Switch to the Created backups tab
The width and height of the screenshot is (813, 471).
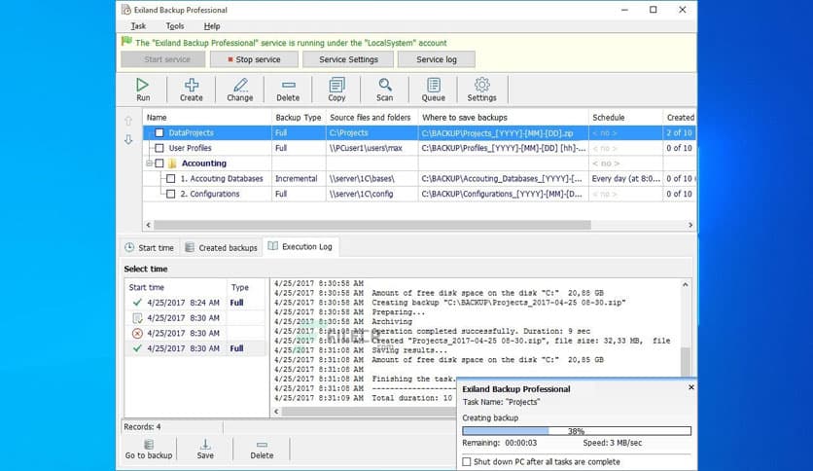point(222,248)
